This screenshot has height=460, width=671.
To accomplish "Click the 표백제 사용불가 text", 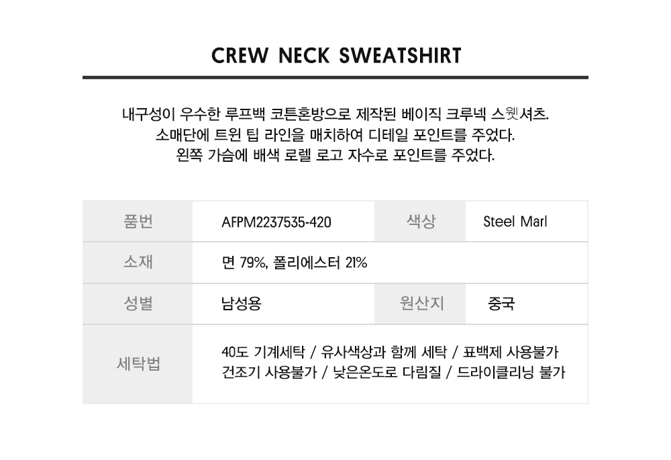I will pyautogui.click(x=511, y=352).
